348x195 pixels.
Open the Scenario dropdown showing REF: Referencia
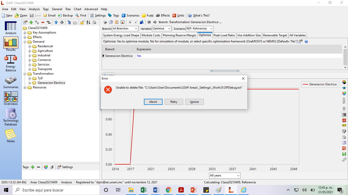coord(199,28)
